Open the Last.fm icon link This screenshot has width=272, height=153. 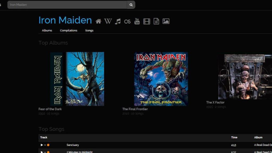[127, 22]
